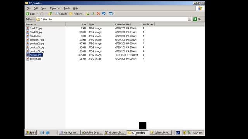The width and height of the screenshot is (248, 139).
Task: Click the address bar field showing C:\Fondos
Action: pyautogui.click(x=112, y=19)
